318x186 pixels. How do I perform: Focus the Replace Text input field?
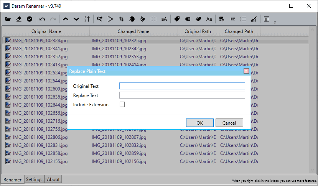[182, 95]
